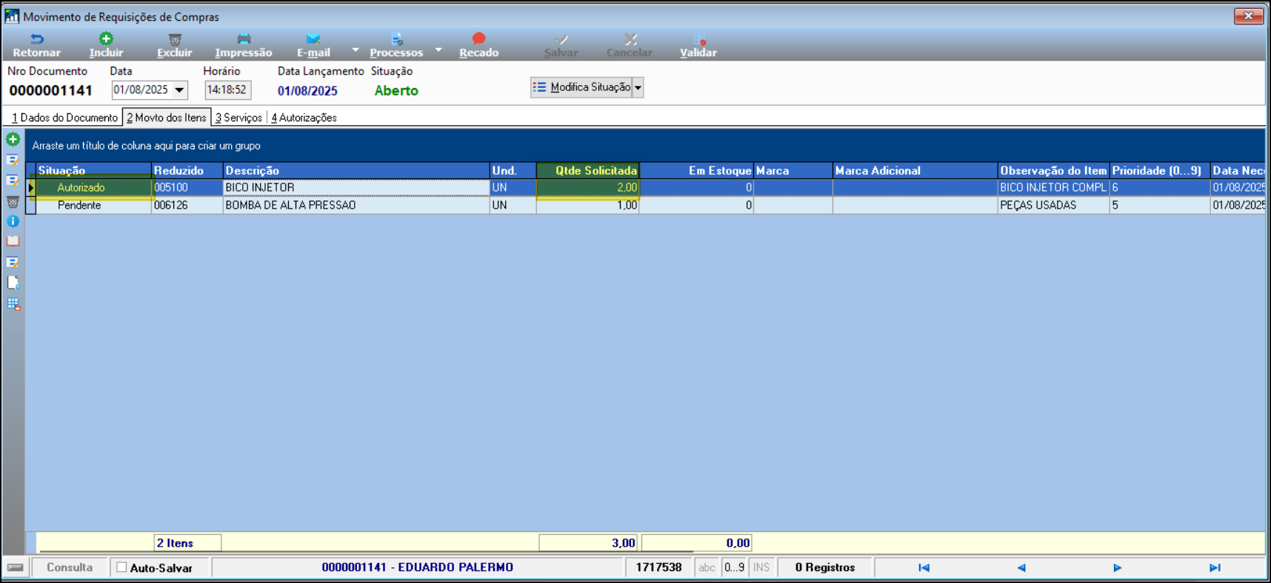Click the Retornar toolbar button
1271x583 pixels.
(x=36, y=45)
